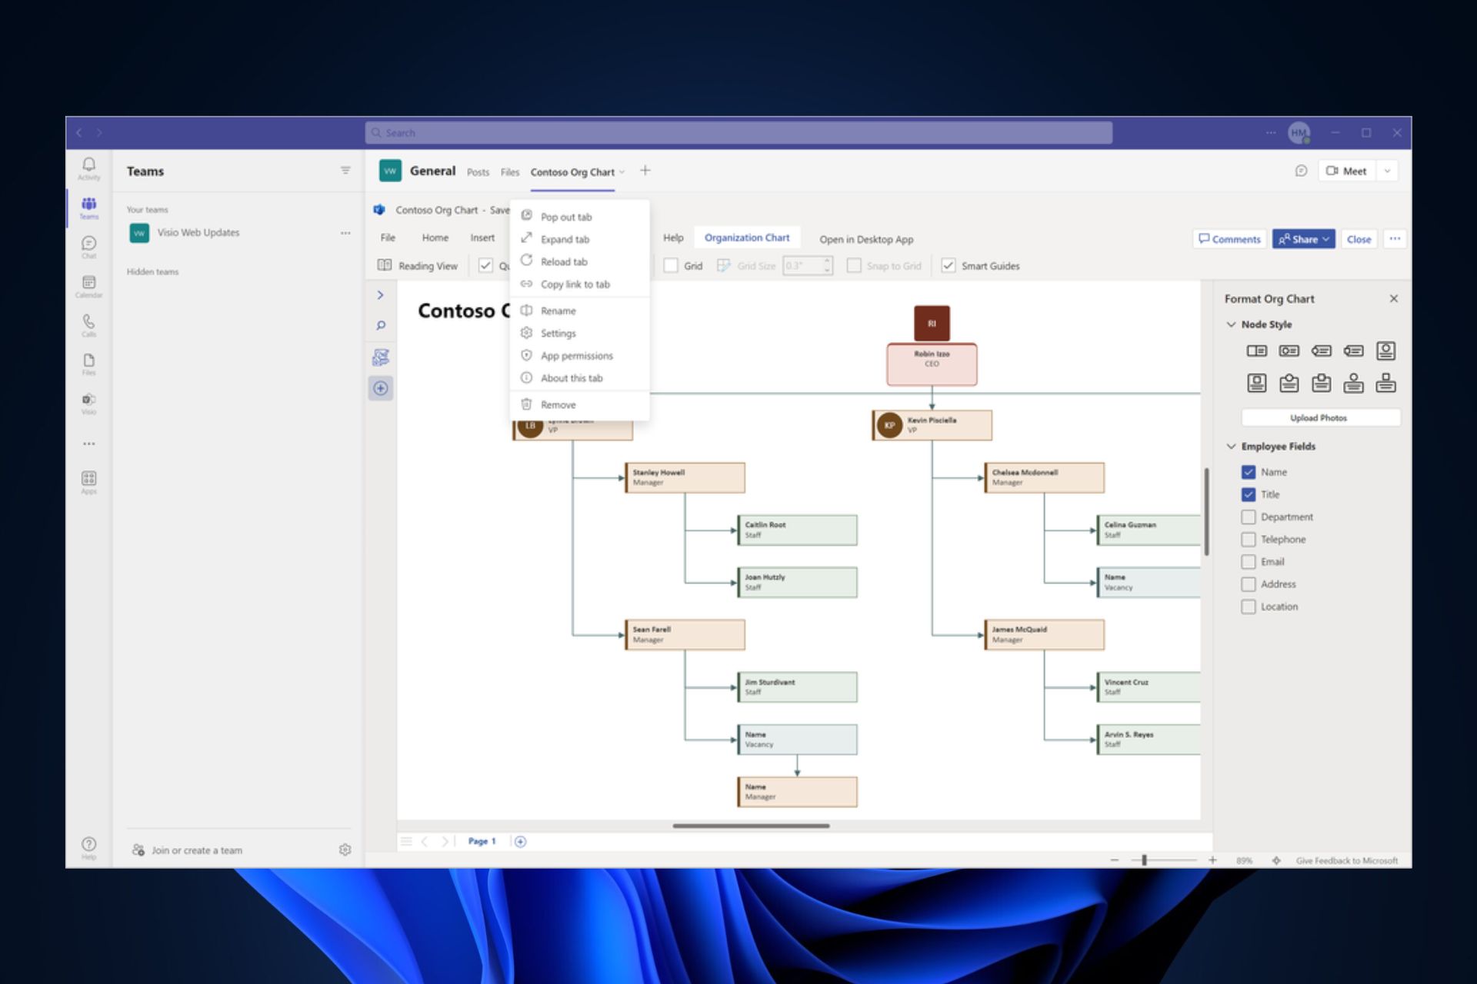Enable the Location employee field
Image resolution: width=1477 pixels, height=984 pixels.
pos(1249,607)
